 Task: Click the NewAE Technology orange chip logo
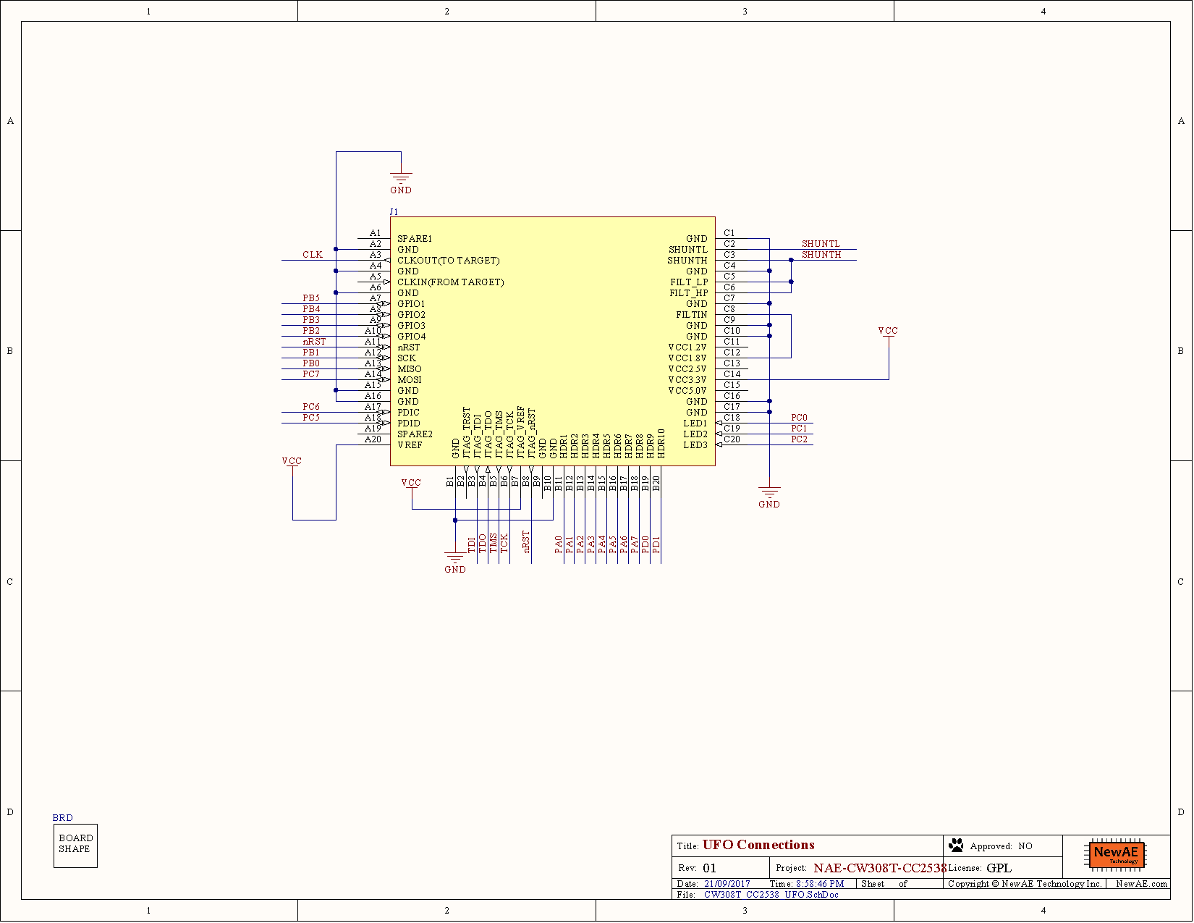click(x=1115, y=855)
